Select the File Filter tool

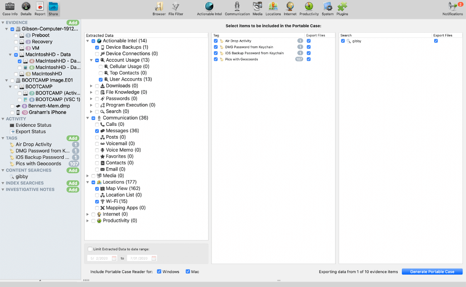coord(175,8)
